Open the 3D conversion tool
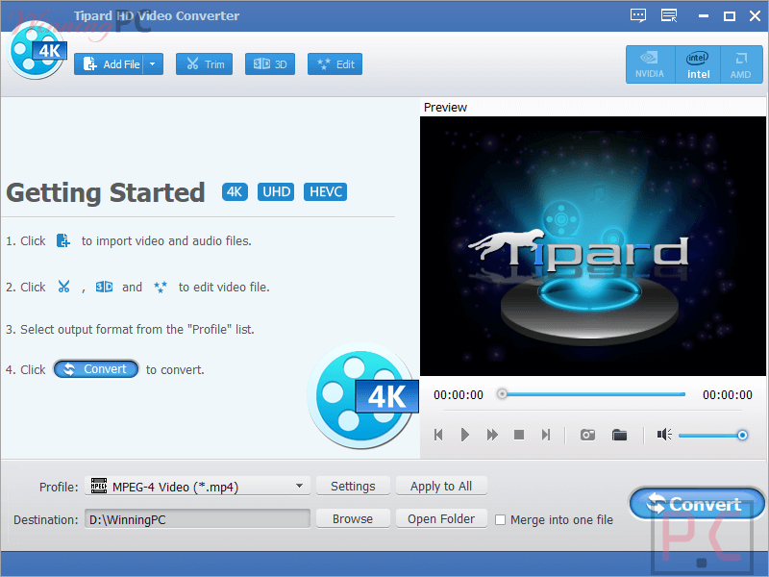The height and width of the screenshot is (577, 769). 270,63
